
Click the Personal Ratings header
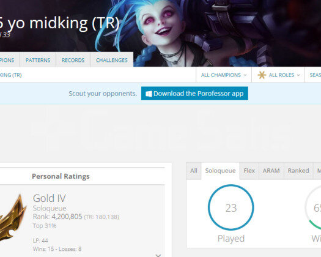point(61,176)
